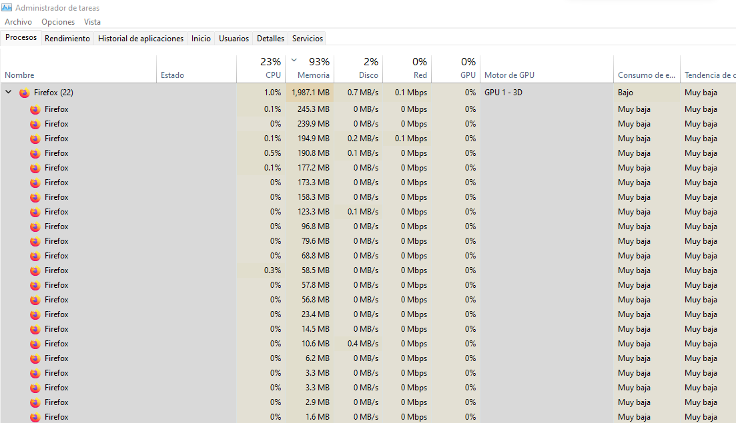Click the Task Manager title bar icon
736x423 pixels.
(7, 7)
